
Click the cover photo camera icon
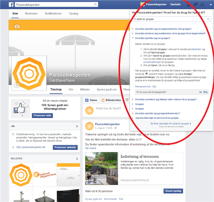[17, 26]
